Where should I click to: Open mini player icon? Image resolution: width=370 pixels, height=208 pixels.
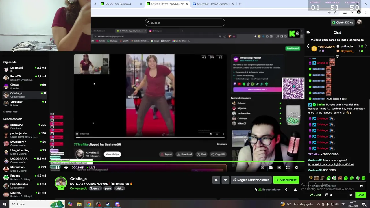pyautogui.click(x=262, y=168)
